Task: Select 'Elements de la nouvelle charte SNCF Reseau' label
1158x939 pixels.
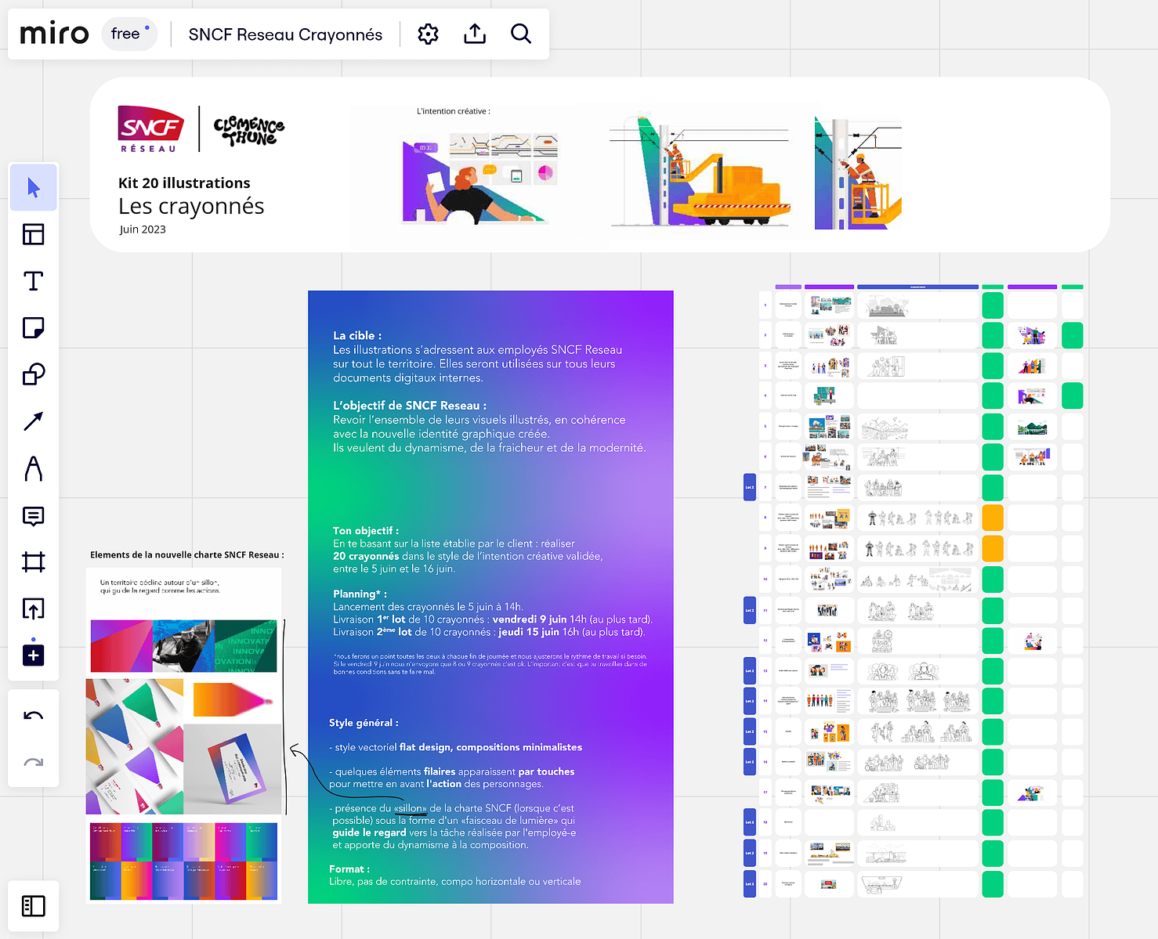Action: tap(186, 554)
